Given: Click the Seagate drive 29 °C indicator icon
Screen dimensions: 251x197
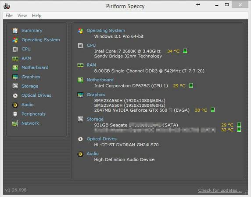Looking at the screenshot, I should 239,124.
